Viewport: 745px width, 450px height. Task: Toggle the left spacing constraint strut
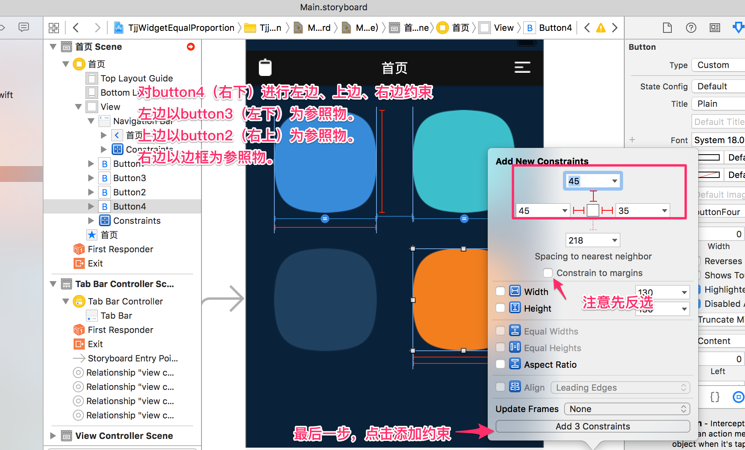tap(579, 210)
